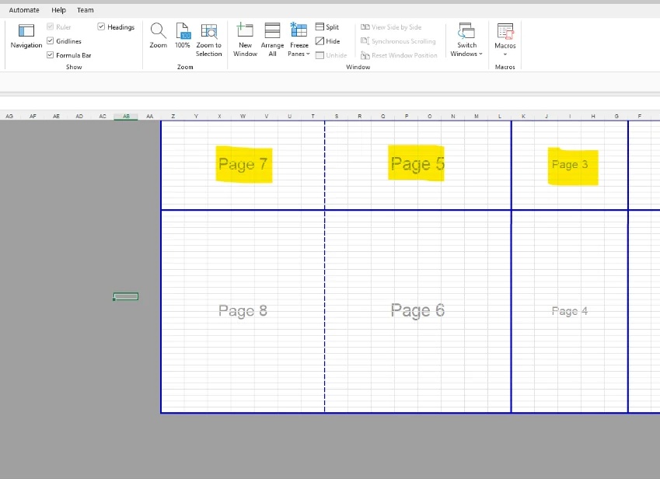Click the Page 5 area cell
The image size is (660, 479).
[x=416, y=163]
